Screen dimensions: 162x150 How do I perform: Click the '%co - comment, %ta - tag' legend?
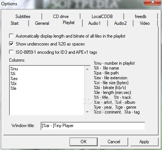tap(117, 112)
